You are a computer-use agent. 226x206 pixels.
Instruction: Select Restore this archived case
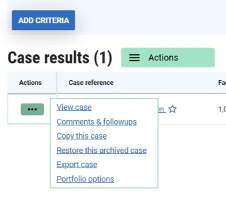point(101,151)
